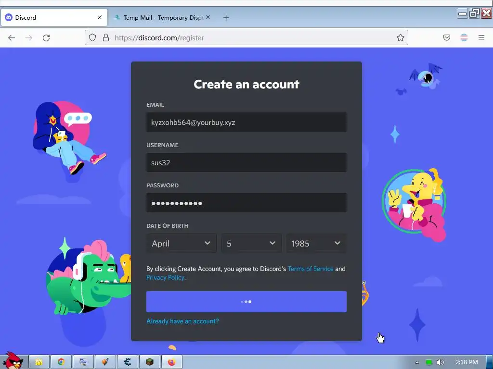
Task: Click the padlock site info icon
Action: [106, 37]
